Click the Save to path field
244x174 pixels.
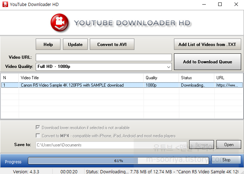pyautogui.click(x=111, y=145)
